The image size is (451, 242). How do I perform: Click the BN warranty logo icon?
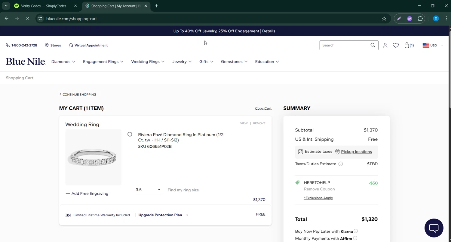pyautogui.click(x=68, y=215)
